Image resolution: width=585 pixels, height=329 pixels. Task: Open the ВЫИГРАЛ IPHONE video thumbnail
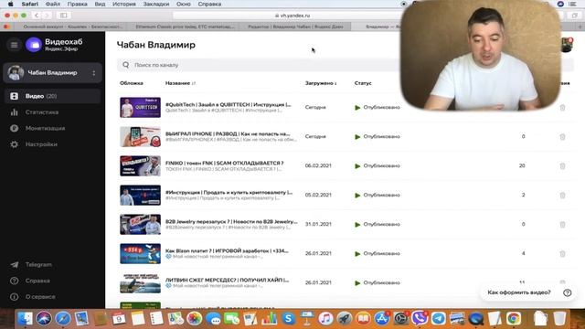point(140,136)
